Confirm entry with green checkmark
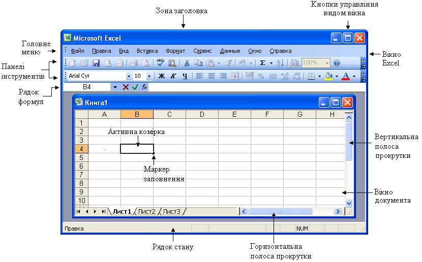The height and width of the screenshot is (262, 422). (x=135, y=87)
